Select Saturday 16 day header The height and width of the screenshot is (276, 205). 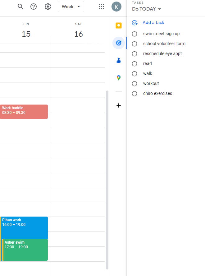tap(79, 34)
